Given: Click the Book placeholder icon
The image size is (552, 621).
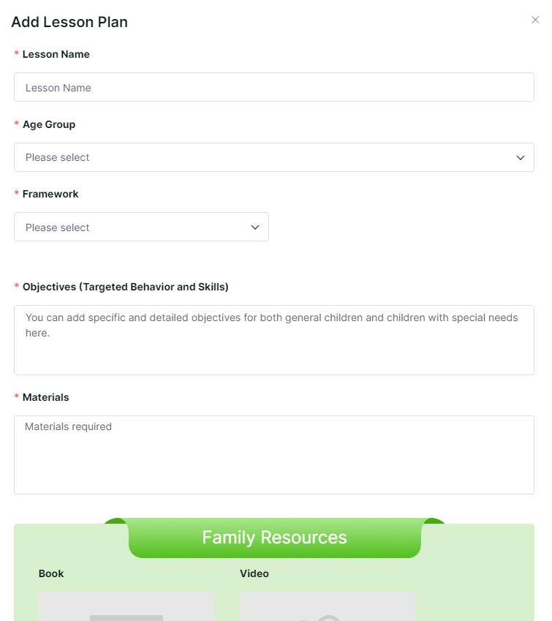Looking at the screenshot, I should [126, 618].
